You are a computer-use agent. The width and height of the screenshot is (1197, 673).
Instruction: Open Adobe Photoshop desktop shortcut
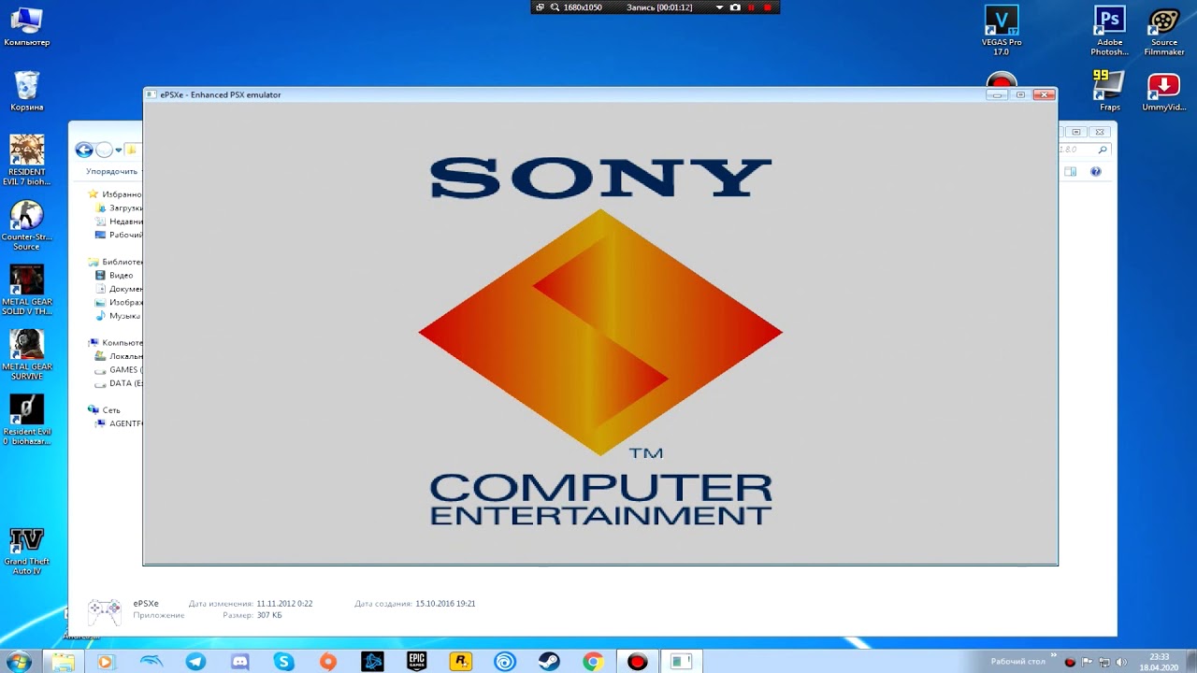point(1109,30)
